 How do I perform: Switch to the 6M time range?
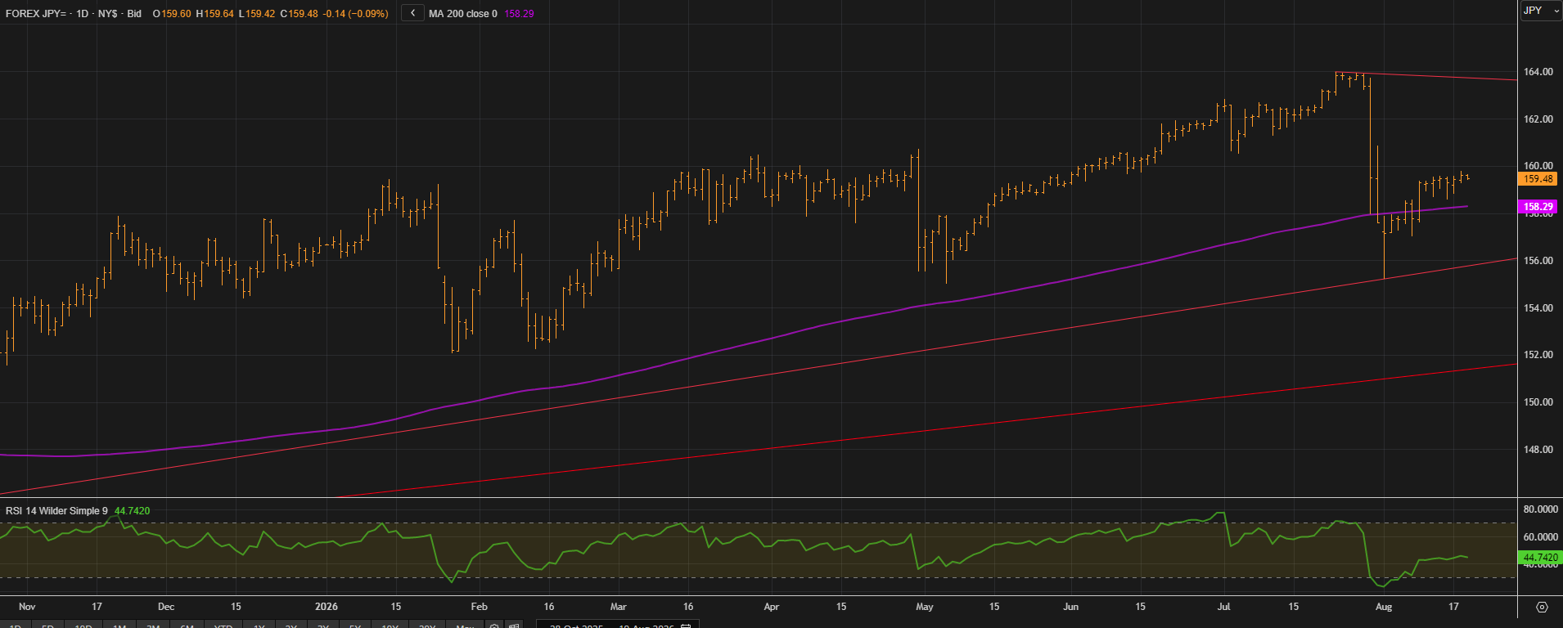[x=187, y=625]
